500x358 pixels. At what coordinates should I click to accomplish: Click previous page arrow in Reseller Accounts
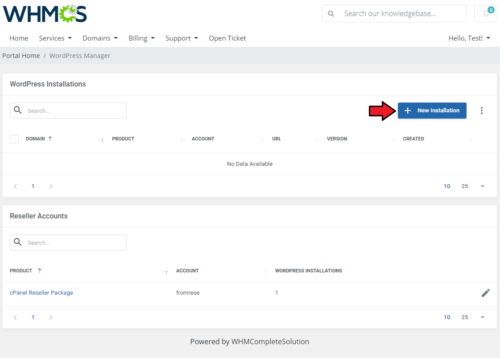16,317
